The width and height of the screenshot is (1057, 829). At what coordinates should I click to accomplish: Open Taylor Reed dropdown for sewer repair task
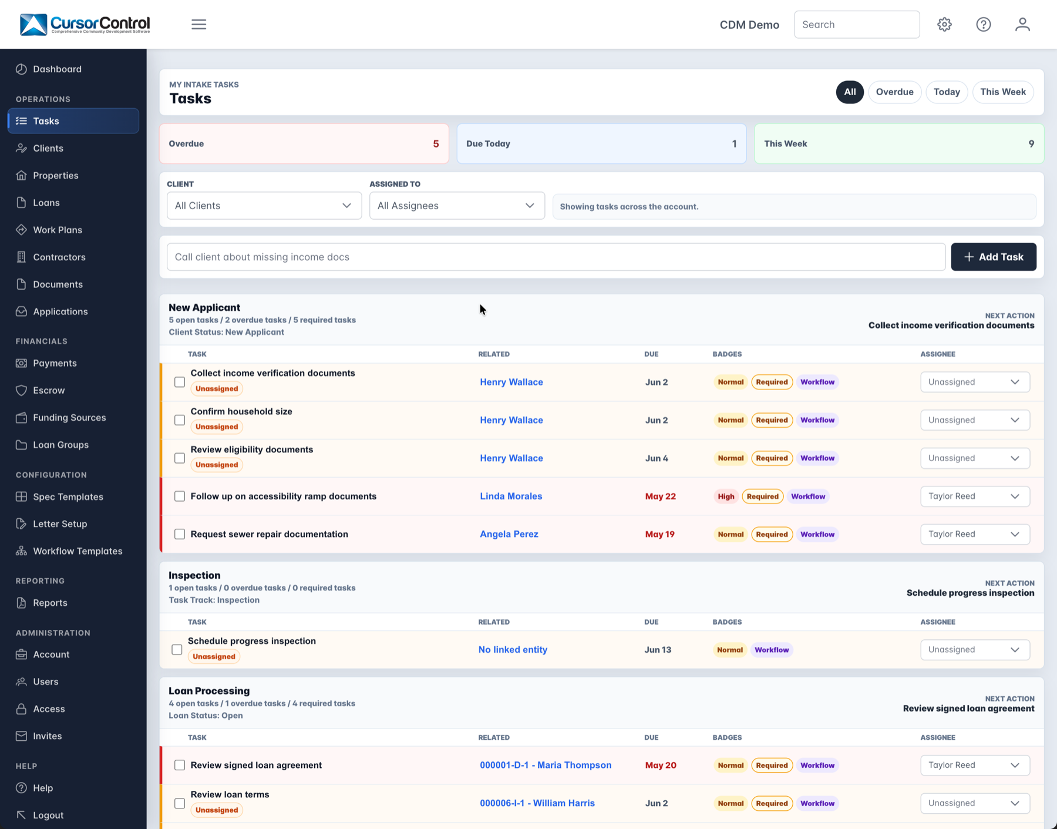[975, 534]
